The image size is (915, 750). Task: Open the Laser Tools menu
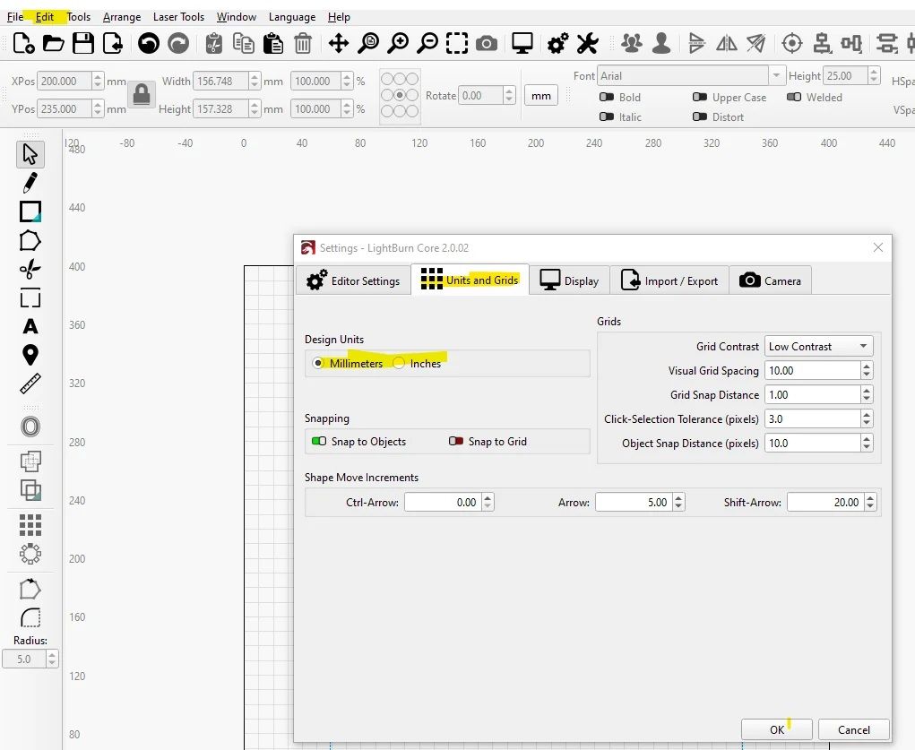tap(178, 17)
